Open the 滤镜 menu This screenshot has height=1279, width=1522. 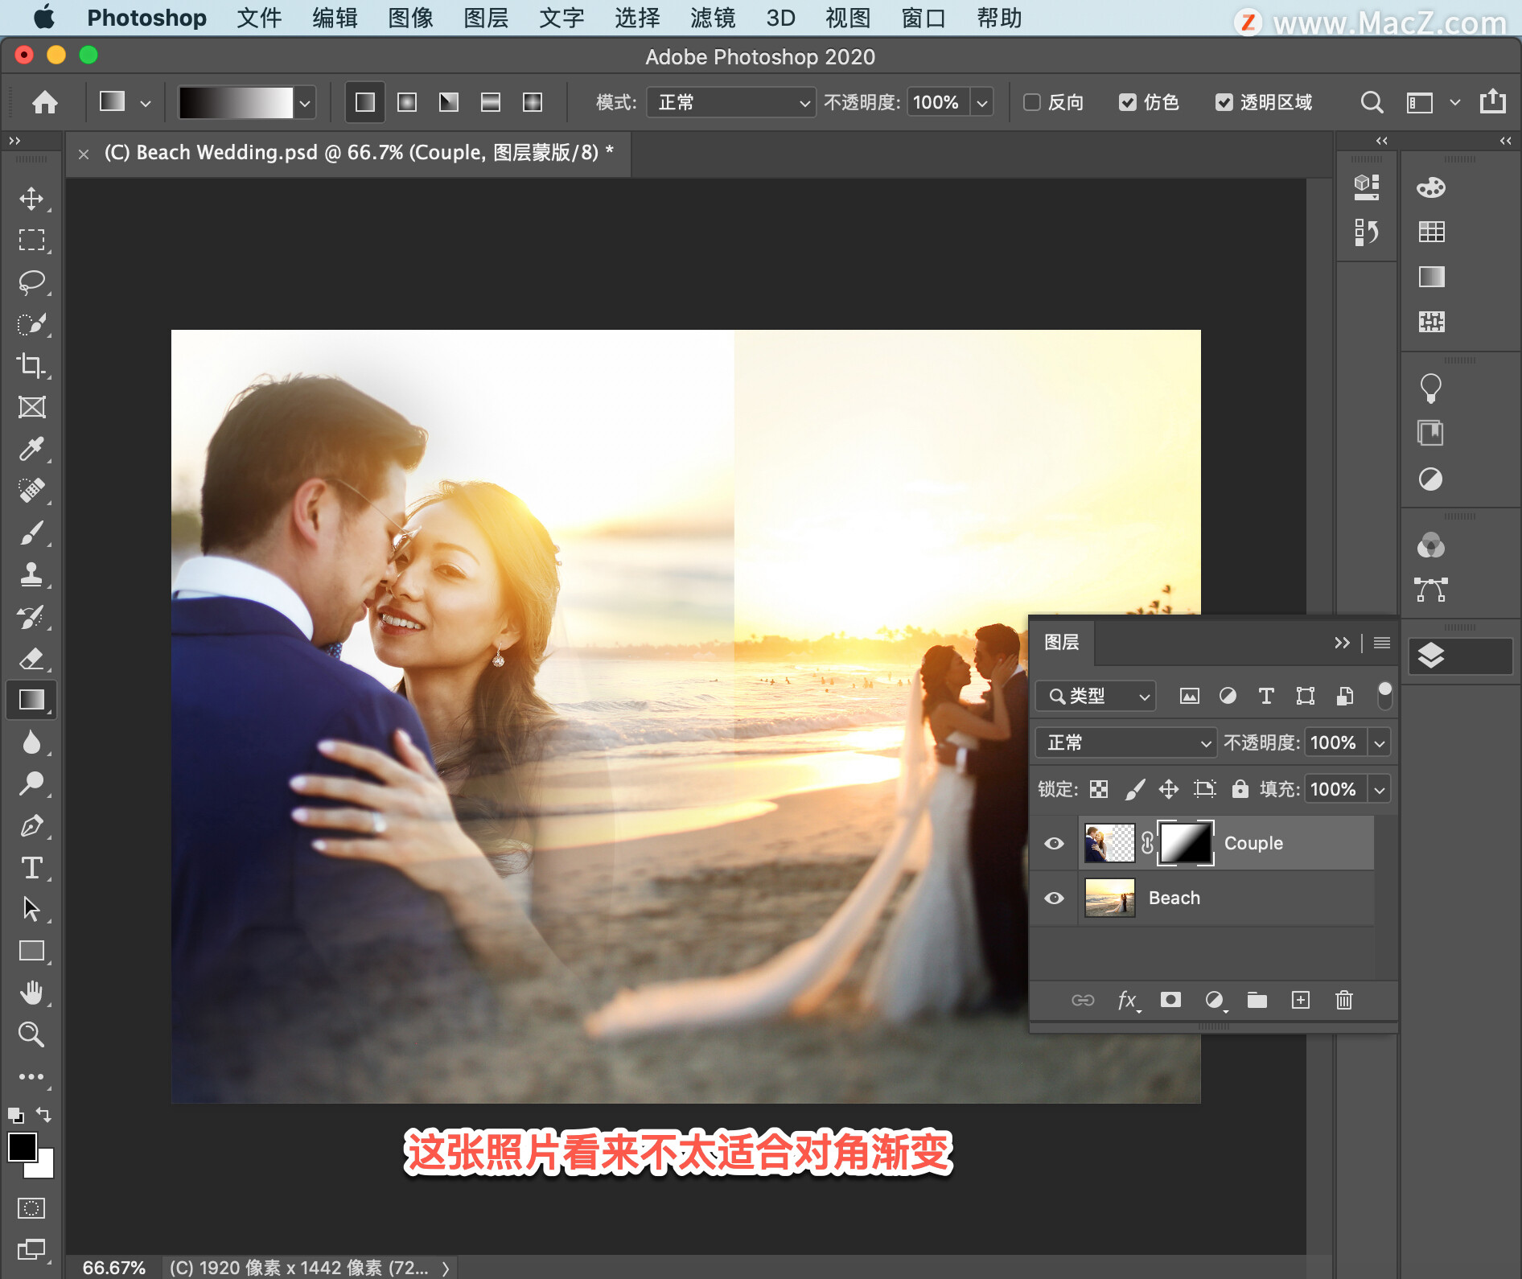[712, 18]
